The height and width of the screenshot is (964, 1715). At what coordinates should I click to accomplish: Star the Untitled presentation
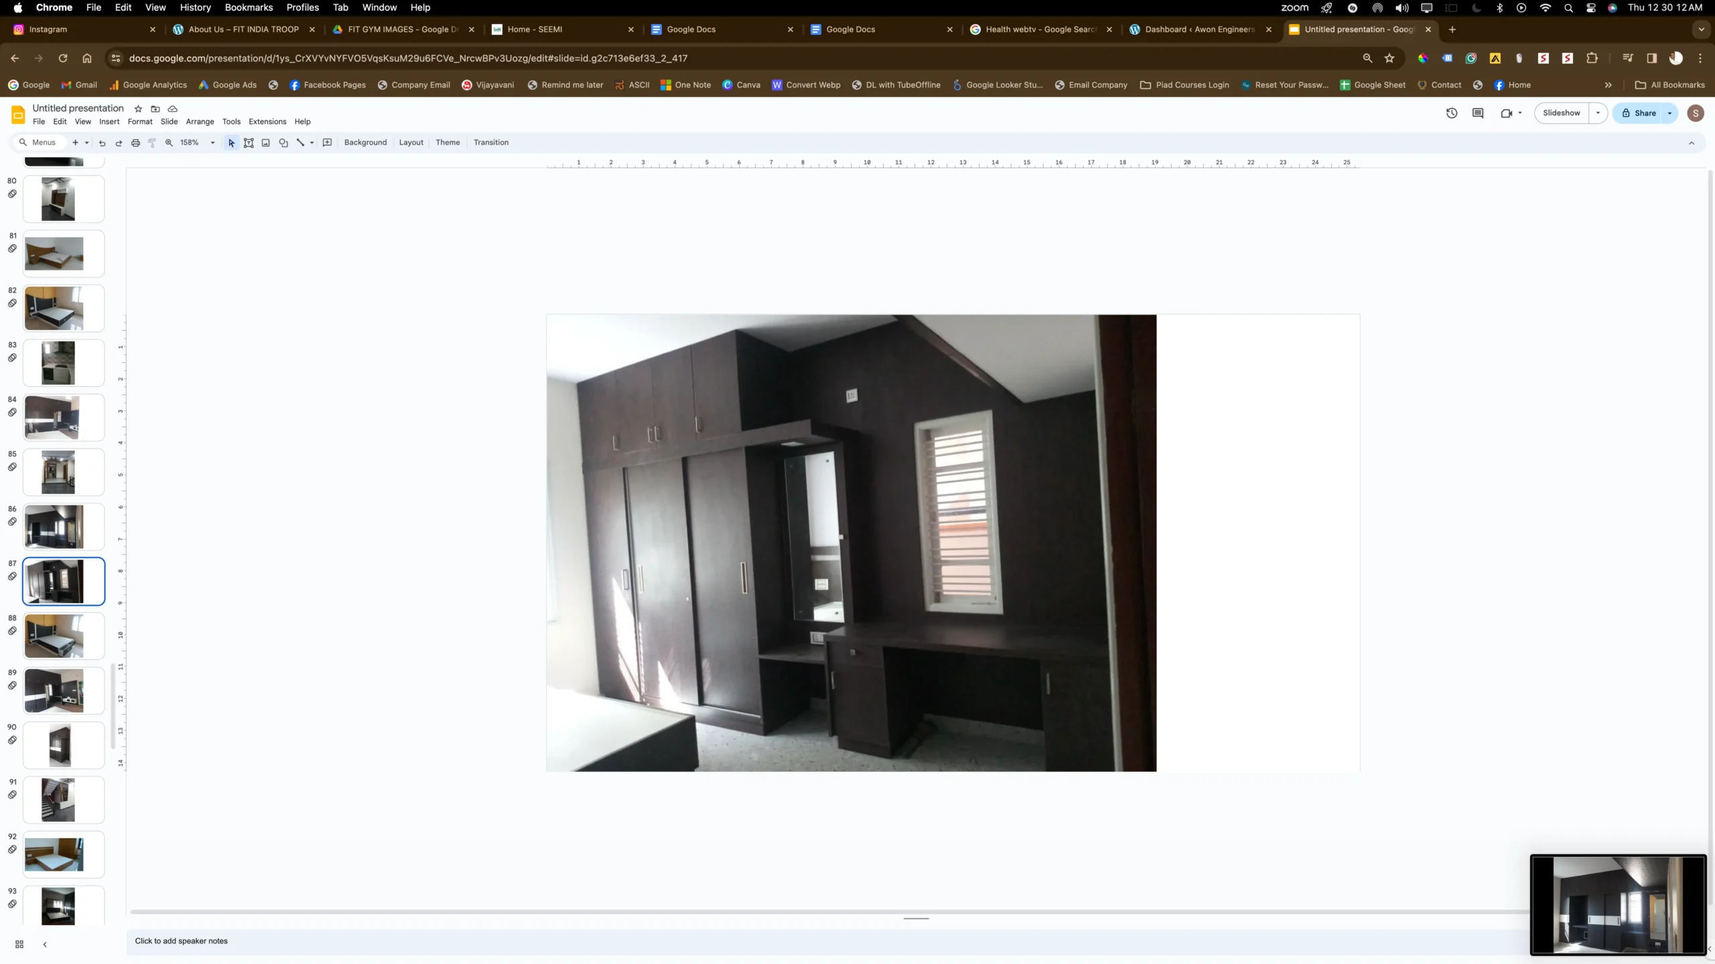[x=138, y=108]
